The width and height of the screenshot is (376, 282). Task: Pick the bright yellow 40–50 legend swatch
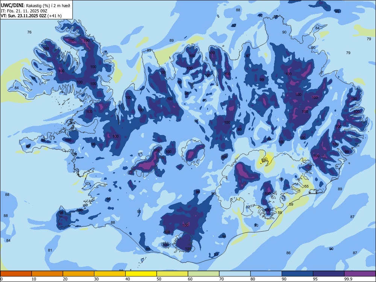141,273
